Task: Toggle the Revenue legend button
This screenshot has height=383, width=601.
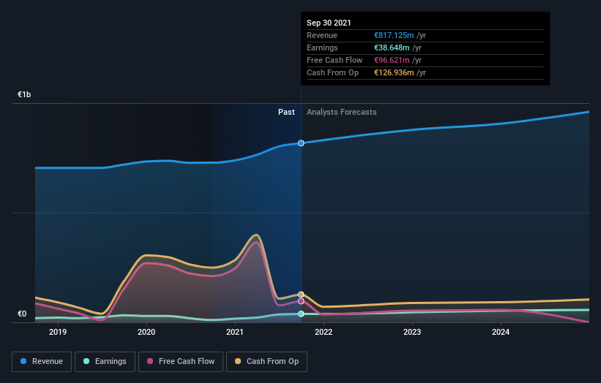Action: 42,362
